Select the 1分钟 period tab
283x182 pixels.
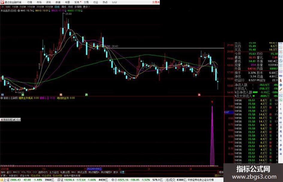(x=15, y=7)
